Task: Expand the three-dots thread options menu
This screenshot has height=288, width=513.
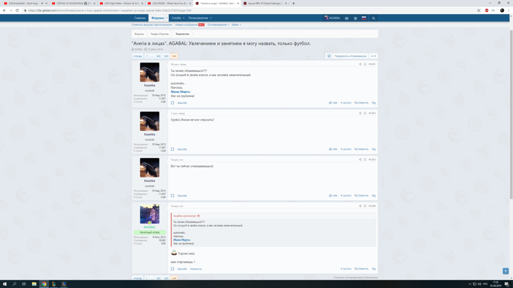Action: (373, 56)
